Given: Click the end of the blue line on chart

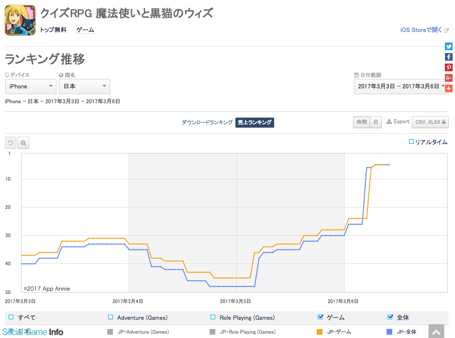Looking at the screenshot, I should [389, 164].
